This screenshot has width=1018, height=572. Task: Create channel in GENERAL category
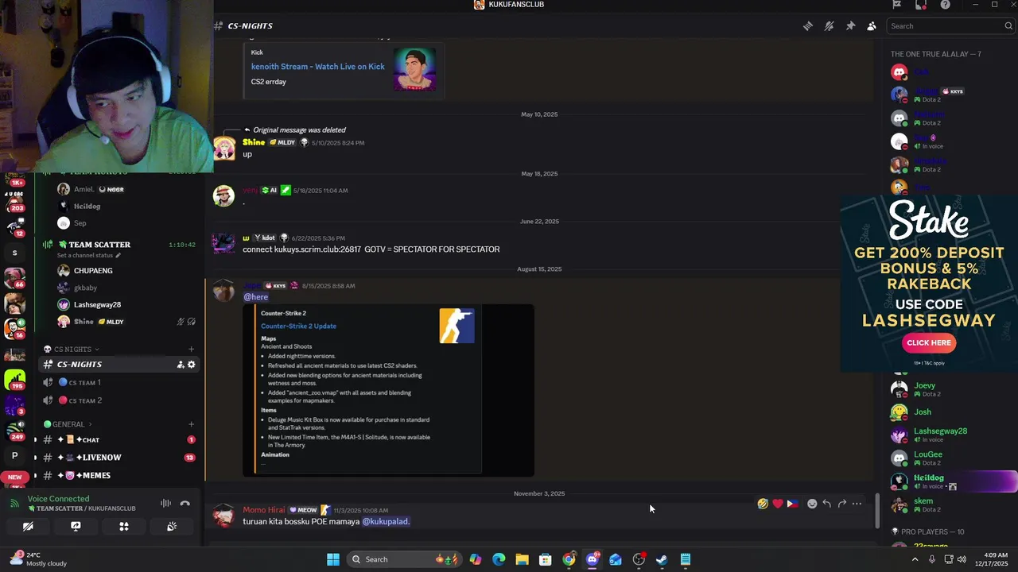click(x=191, y=425)
